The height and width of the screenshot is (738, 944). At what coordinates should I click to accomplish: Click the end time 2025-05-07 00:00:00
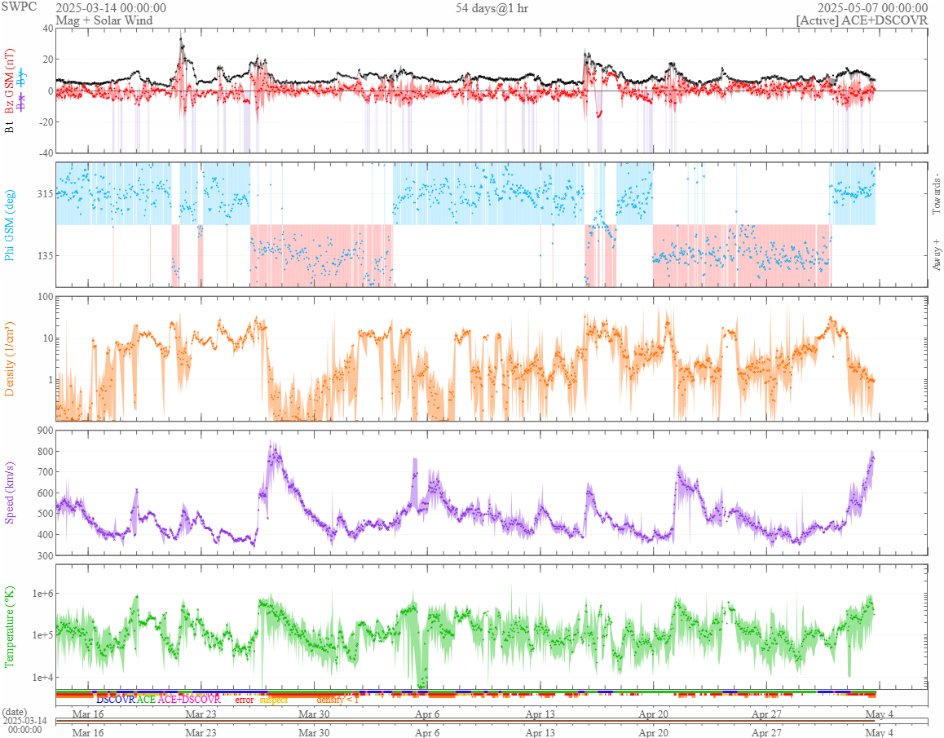[x=872, y=8]
